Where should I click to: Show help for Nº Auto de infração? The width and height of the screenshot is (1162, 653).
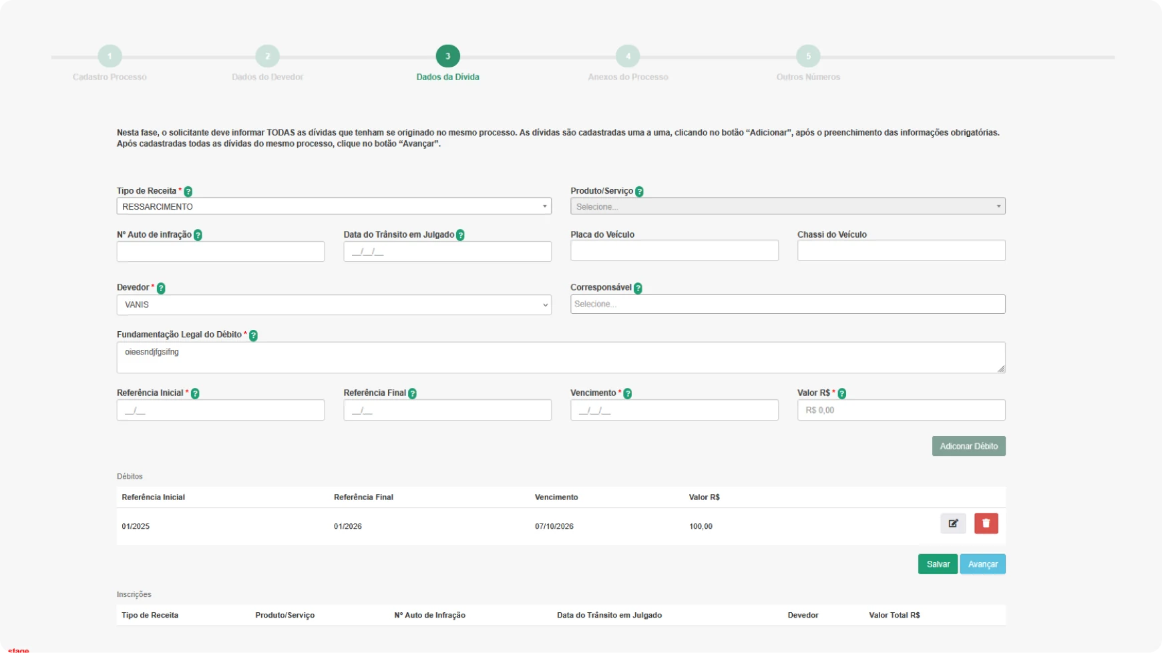[198, 235]
